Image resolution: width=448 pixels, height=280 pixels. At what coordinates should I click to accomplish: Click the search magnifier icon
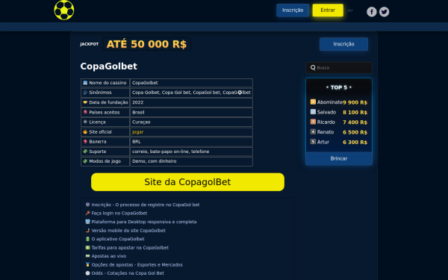(x=313, y=68)
